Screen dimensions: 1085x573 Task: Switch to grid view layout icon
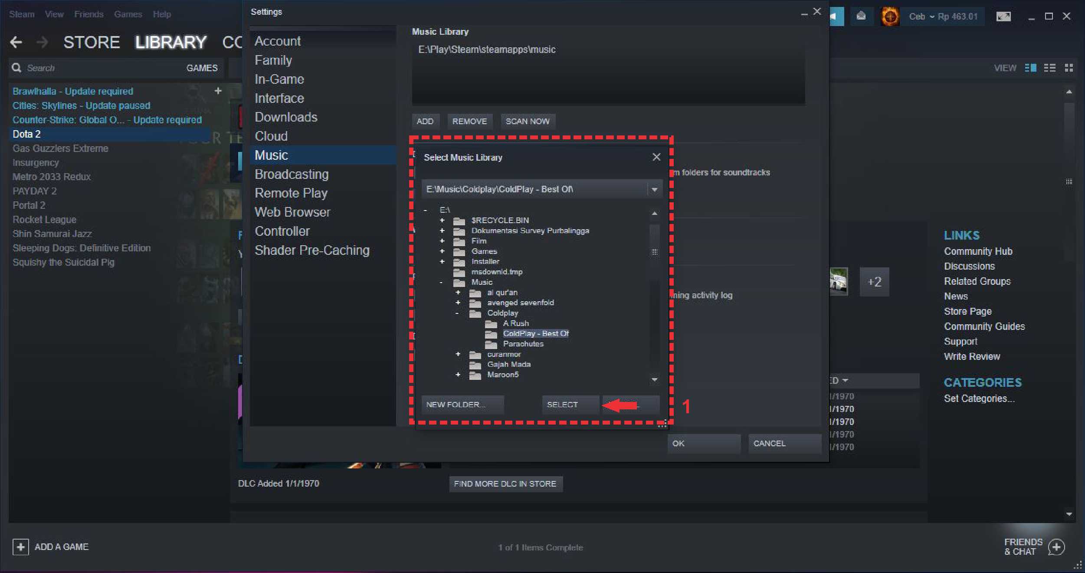click(x=1069, y=68)
